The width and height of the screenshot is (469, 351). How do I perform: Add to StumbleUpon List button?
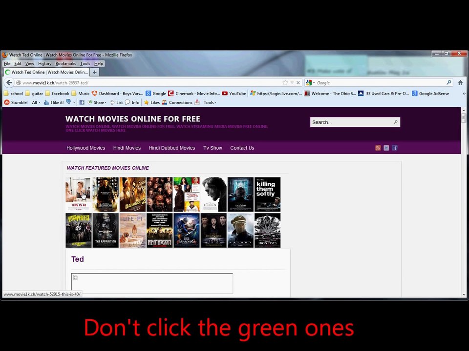[x=116, y=102]
